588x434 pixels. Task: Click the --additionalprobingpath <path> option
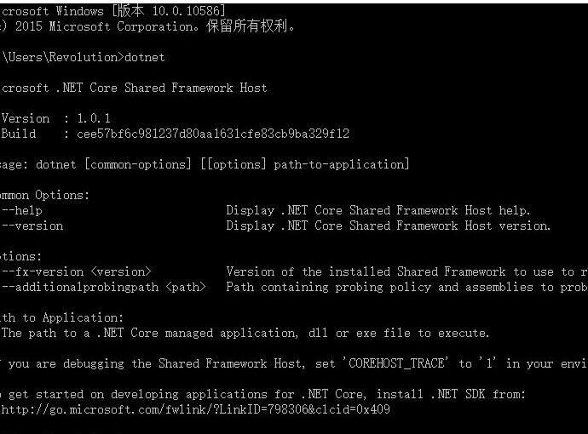104,288
